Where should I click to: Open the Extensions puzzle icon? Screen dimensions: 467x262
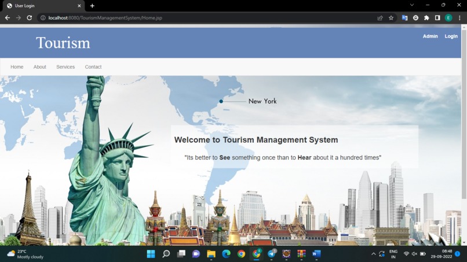tap(426, 18)
